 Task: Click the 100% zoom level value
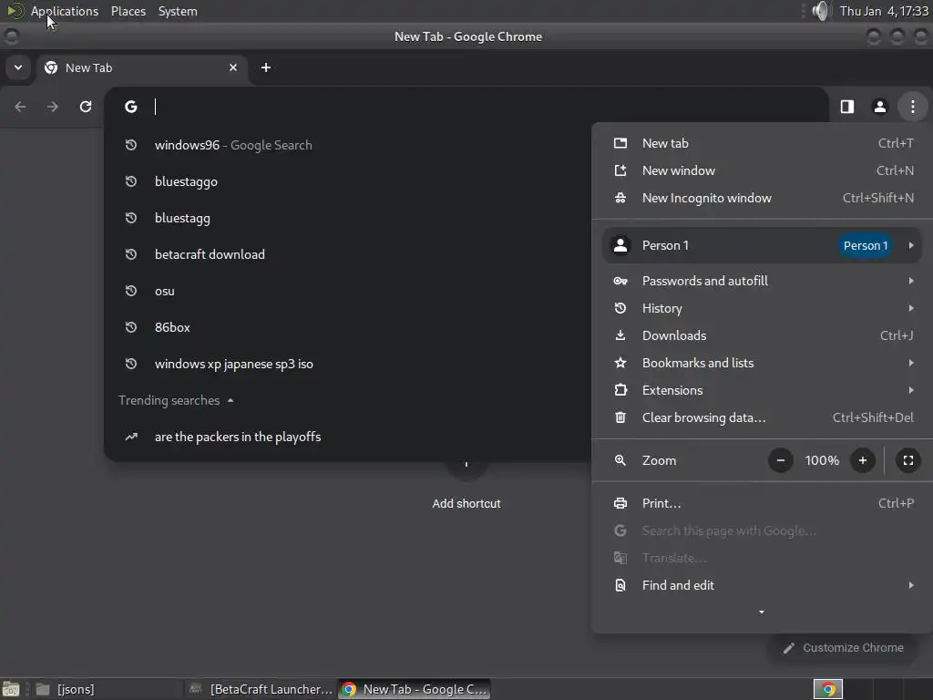(822, 460)
